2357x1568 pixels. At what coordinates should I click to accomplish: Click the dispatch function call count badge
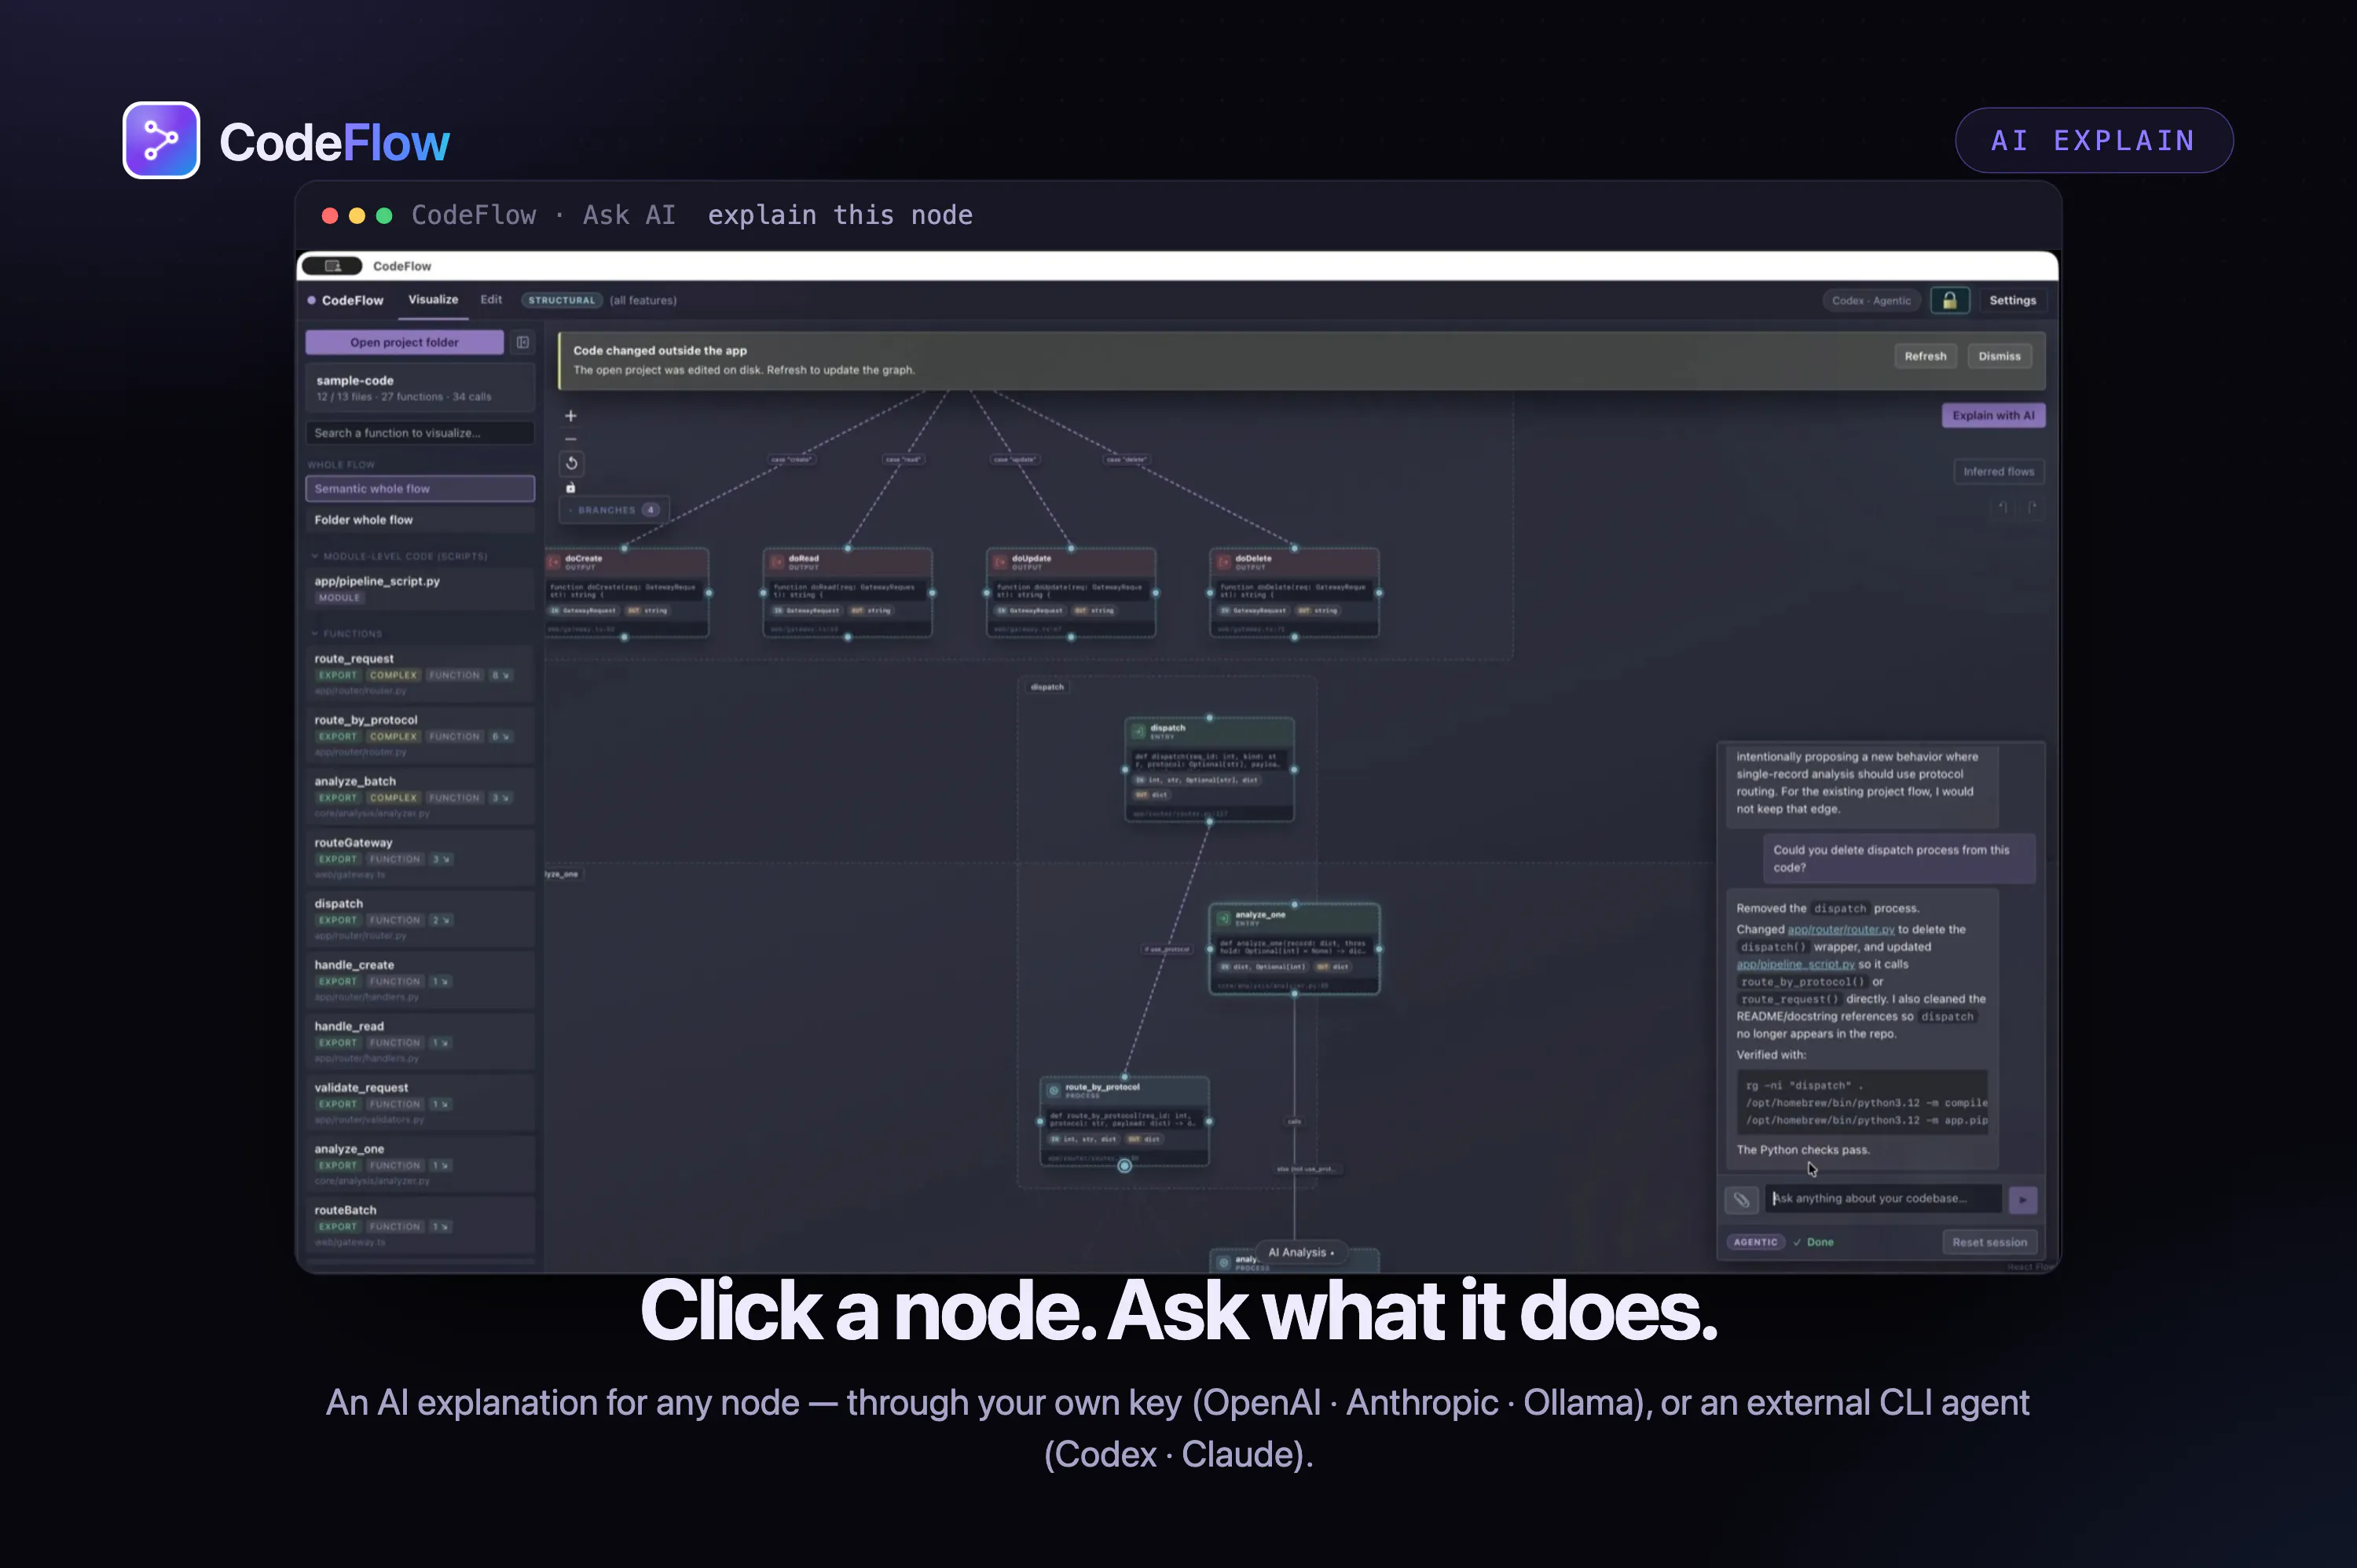pos(441,920)
